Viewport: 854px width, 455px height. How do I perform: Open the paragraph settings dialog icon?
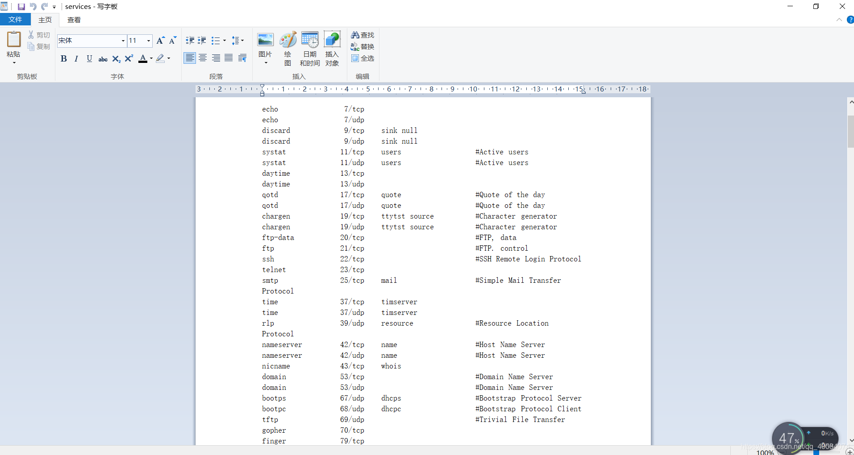click(242, 58)
